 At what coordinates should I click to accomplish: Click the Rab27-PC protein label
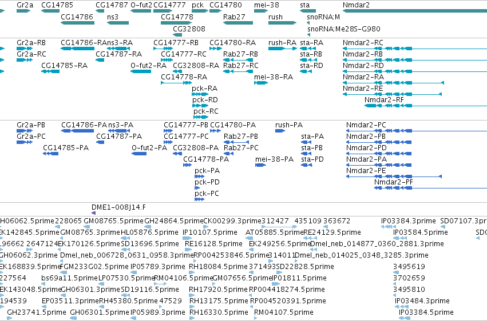click(x=241, y=148)
